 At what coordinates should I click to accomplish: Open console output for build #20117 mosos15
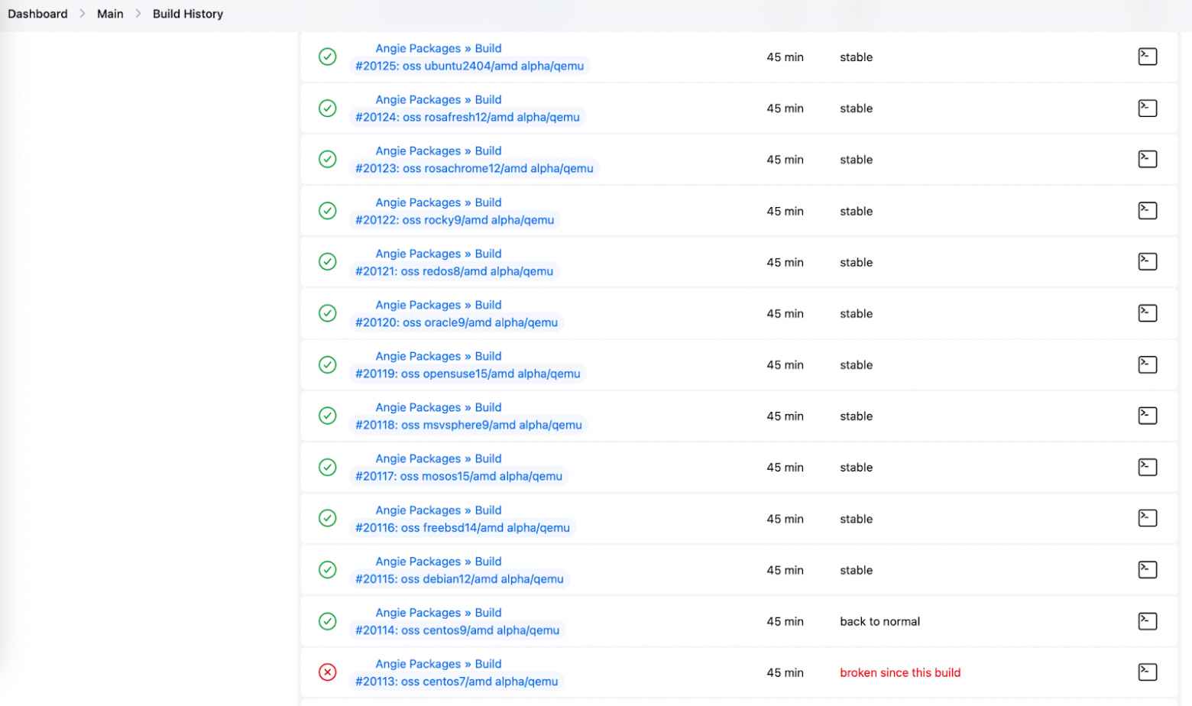(x=1147, y=467)
